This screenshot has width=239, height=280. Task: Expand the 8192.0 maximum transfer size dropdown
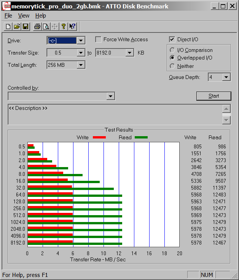[130, 53]
